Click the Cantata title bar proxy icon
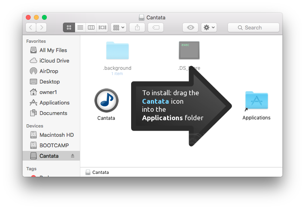 [142, 17]
